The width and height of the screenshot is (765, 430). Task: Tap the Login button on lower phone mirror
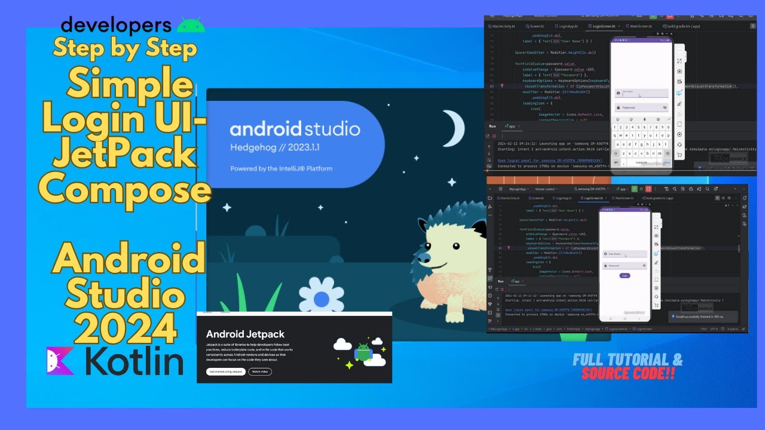[x=625, y=276]
